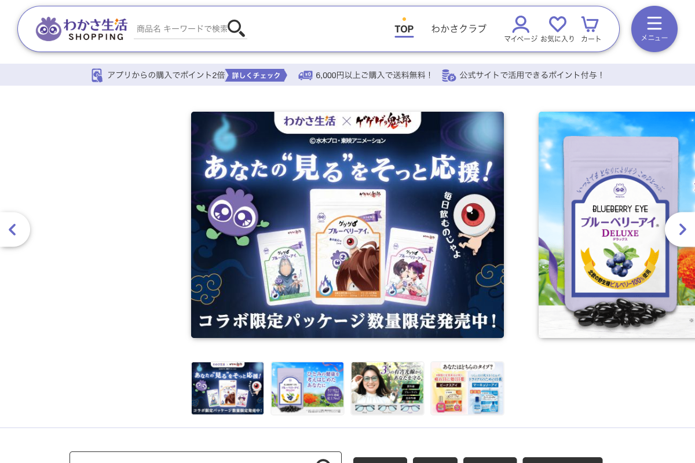This screenshot has height=463, width=695.
Task: Show the previous banner with the left chevron
Action: coord(13,230)
